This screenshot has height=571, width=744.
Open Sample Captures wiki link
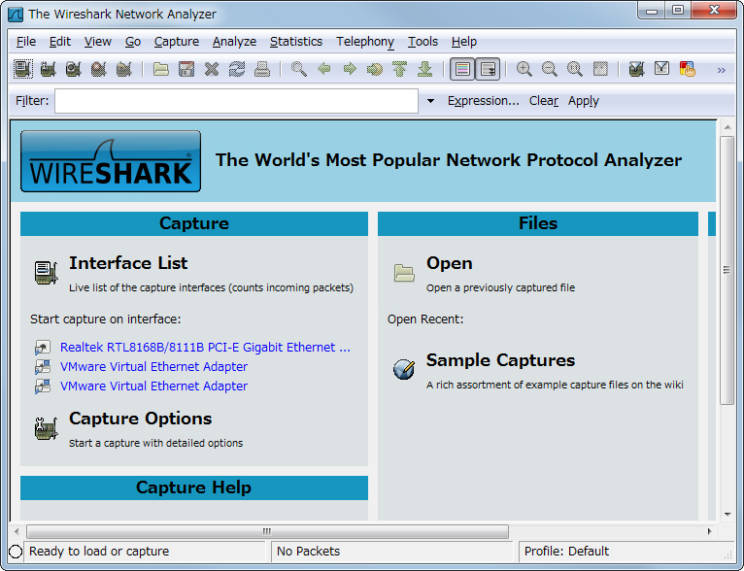click(500, 360)
